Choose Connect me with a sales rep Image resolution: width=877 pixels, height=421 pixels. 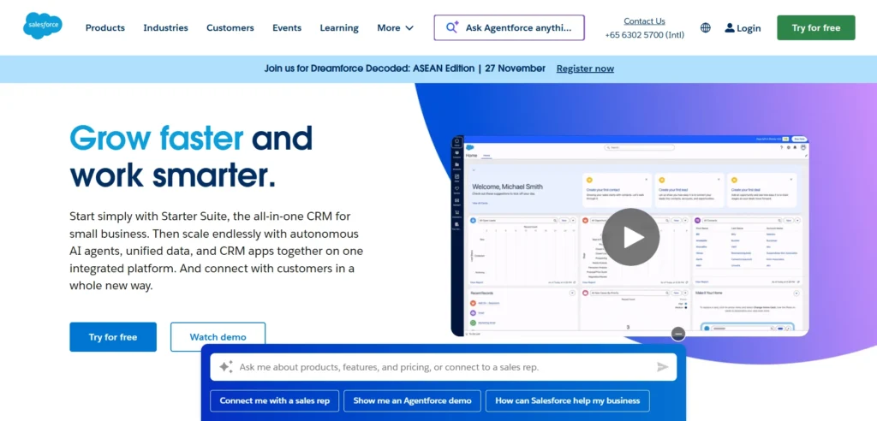coord(275,400)
